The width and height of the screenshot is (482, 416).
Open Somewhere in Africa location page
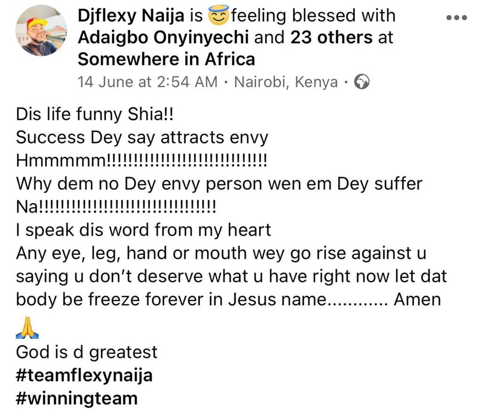tap(166, 59)
